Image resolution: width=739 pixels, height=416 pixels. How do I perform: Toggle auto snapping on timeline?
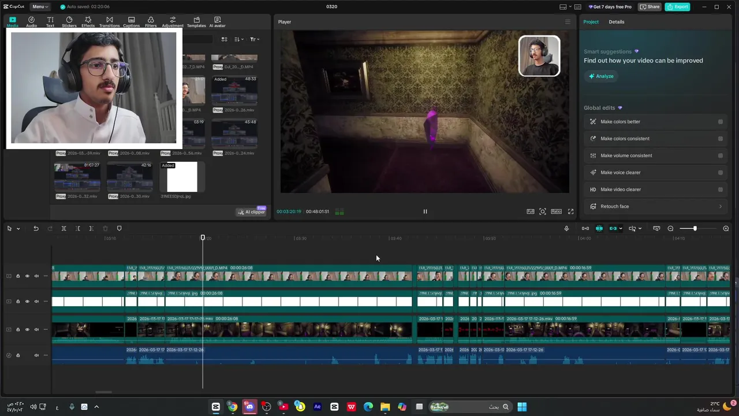599,228
